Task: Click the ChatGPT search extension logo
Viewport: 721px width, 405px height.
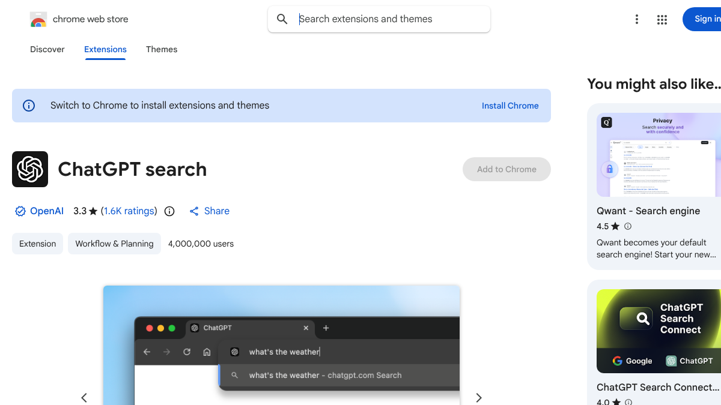Action: pyautogui.click(x=30, y=169)
